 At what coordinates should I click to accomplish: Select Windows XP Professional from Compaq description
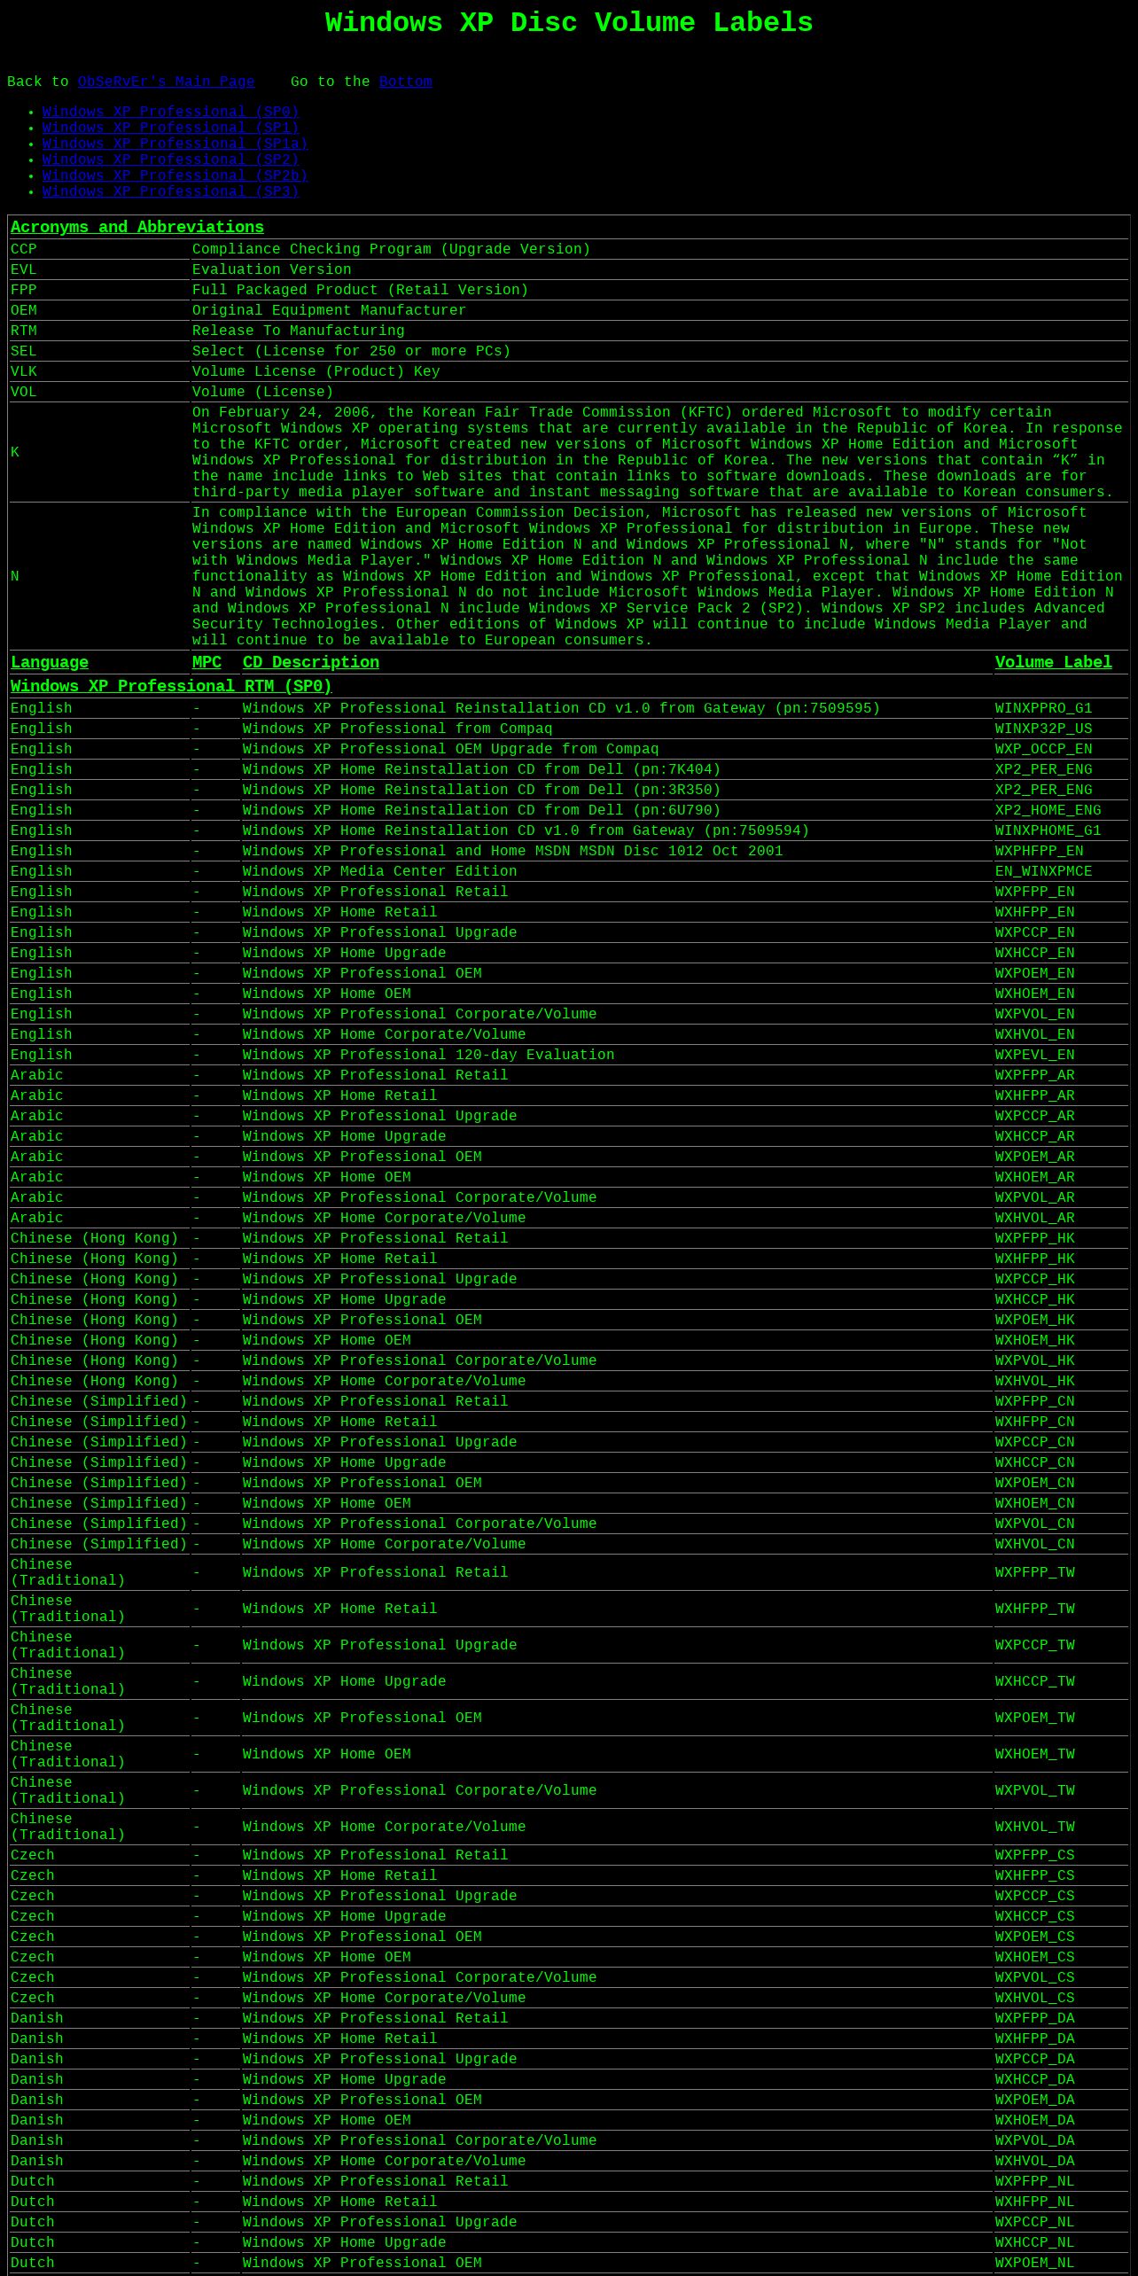tap(397, 729)
